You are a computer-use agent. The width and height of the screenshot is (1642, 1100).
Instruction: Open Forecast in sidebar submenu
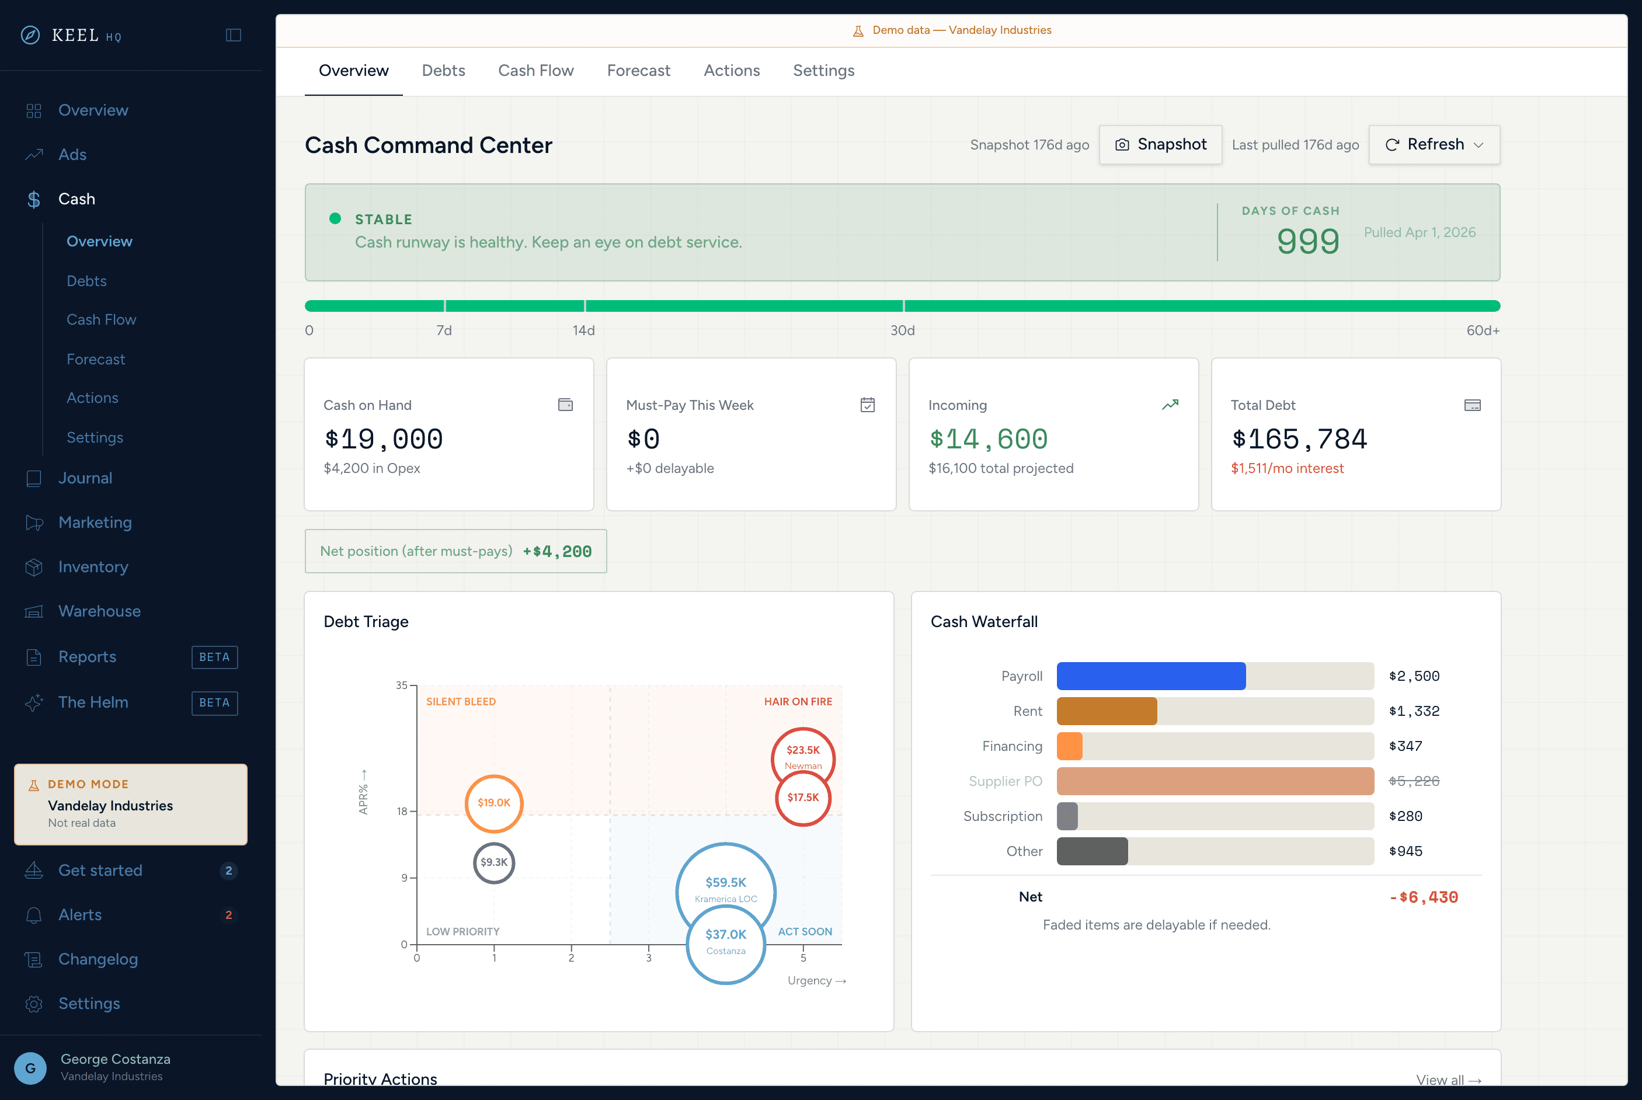click(x=96, y=359)
